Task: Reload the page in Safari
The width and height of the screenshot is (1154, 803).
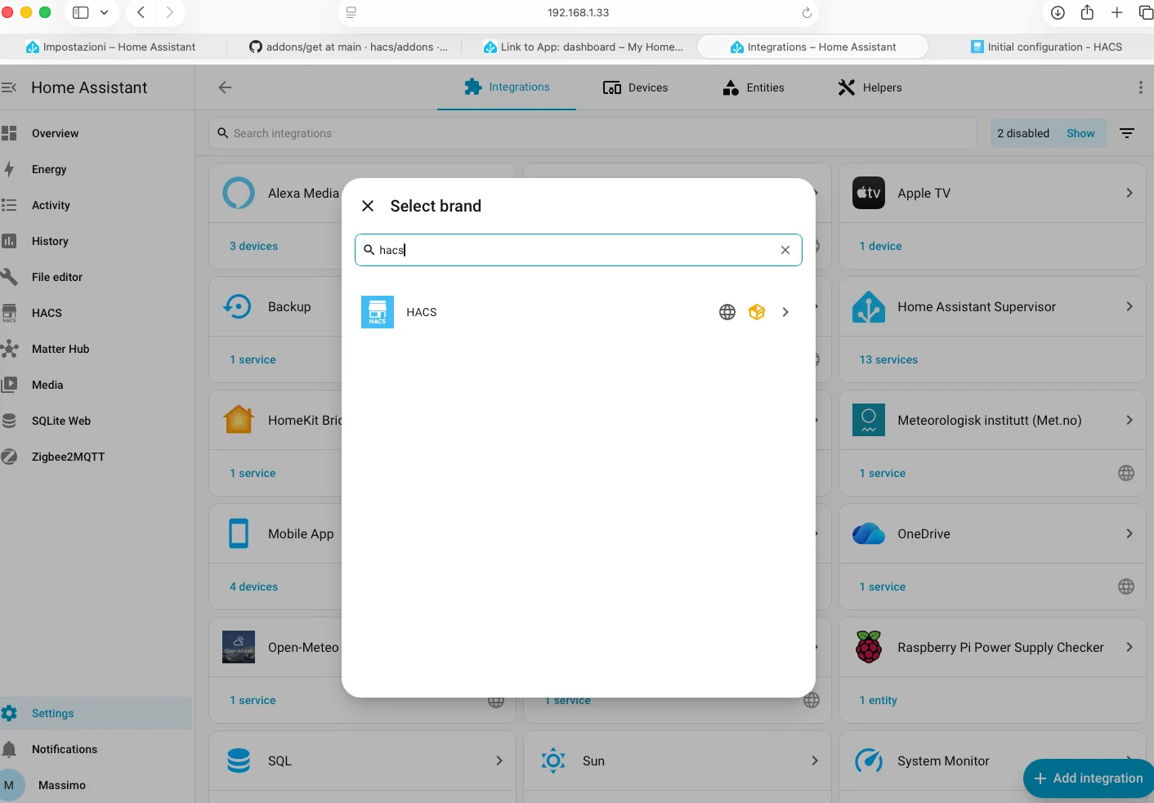Action: point(807,12)
